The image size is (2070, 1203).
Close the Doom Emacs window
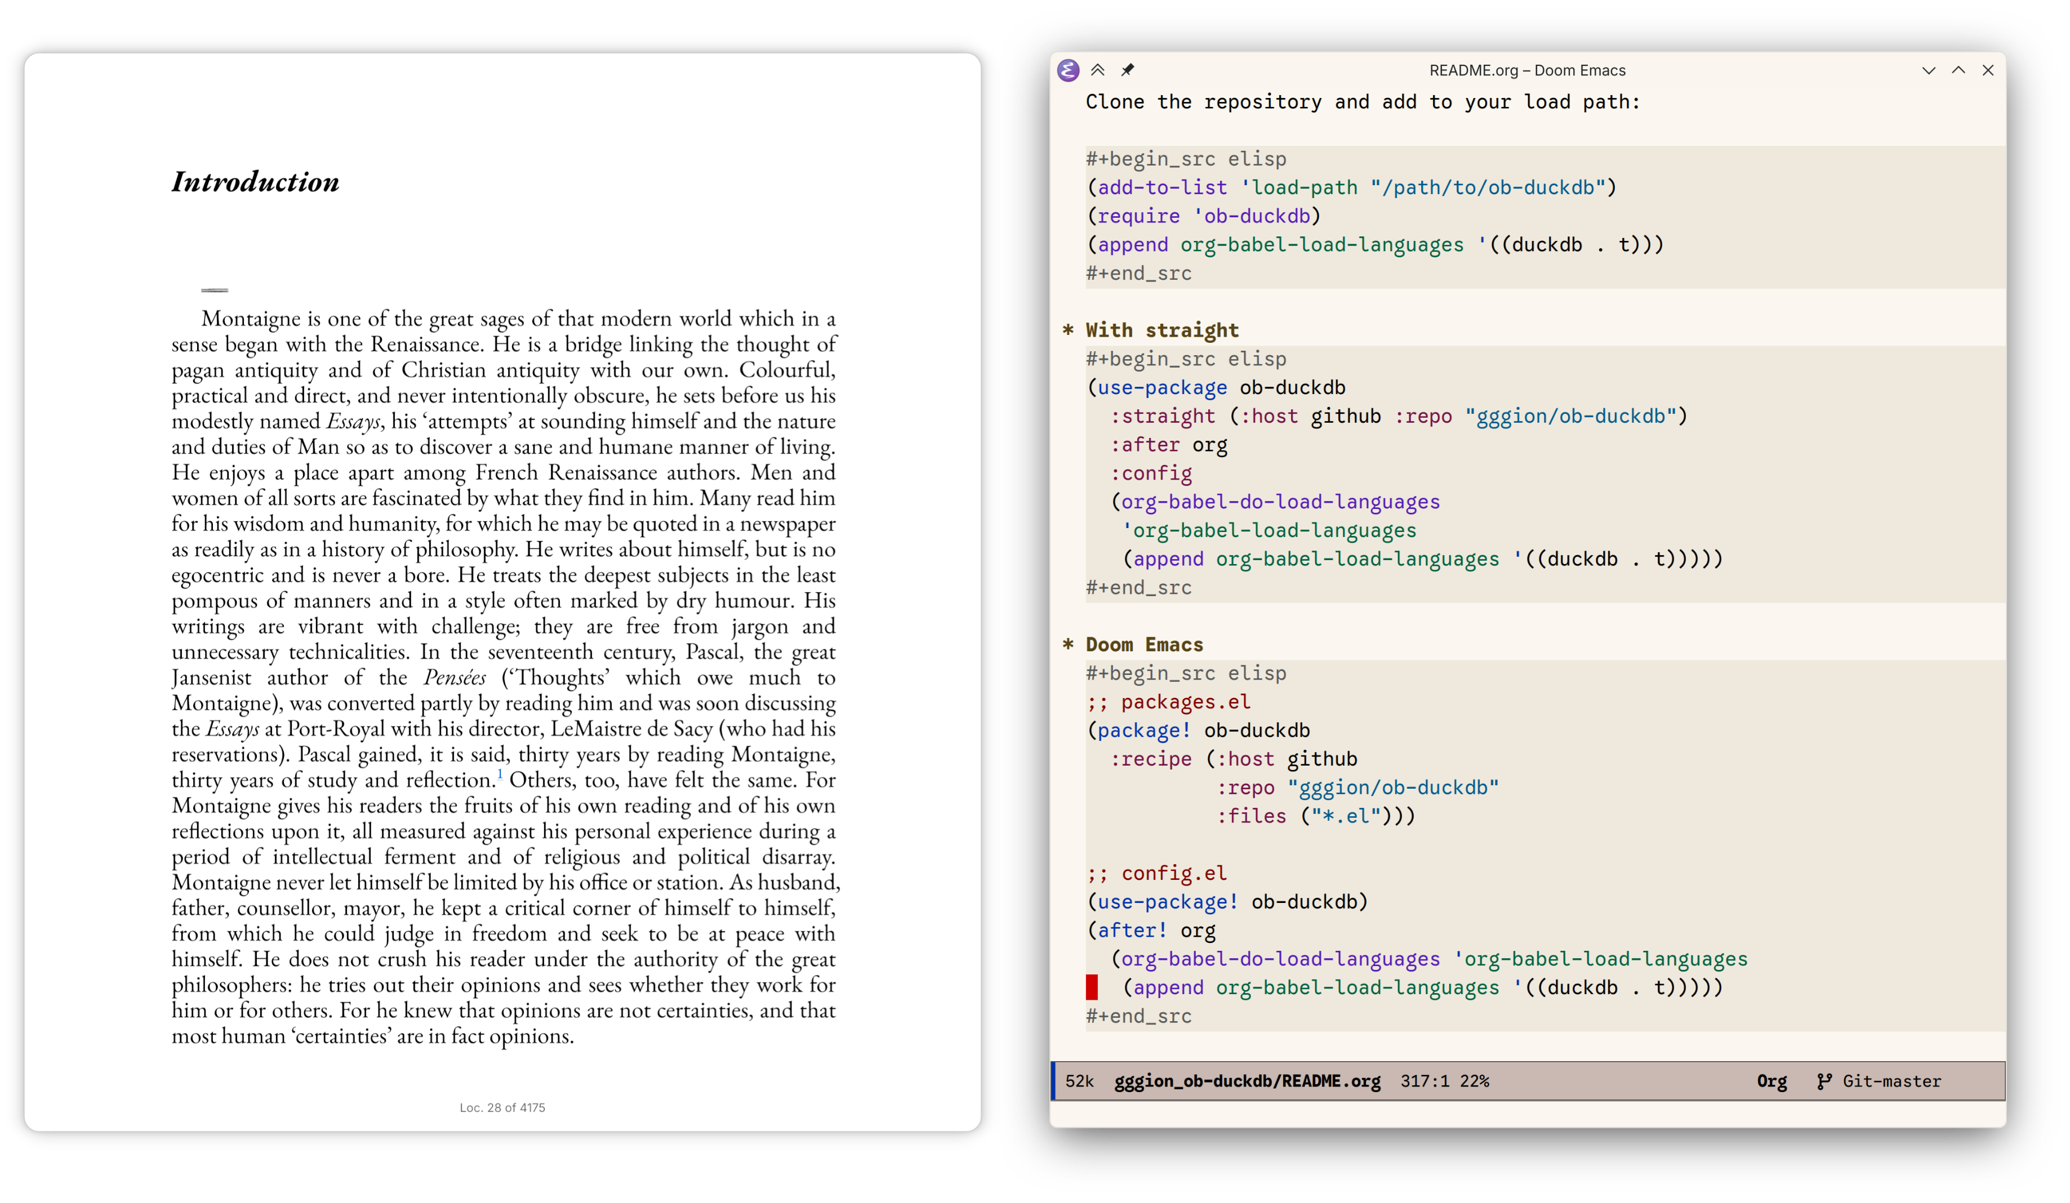tap(1988, 70)
